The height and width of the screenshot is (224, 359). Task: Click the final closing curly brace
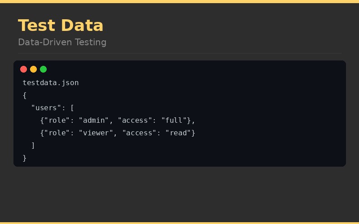tap(25, 158)
